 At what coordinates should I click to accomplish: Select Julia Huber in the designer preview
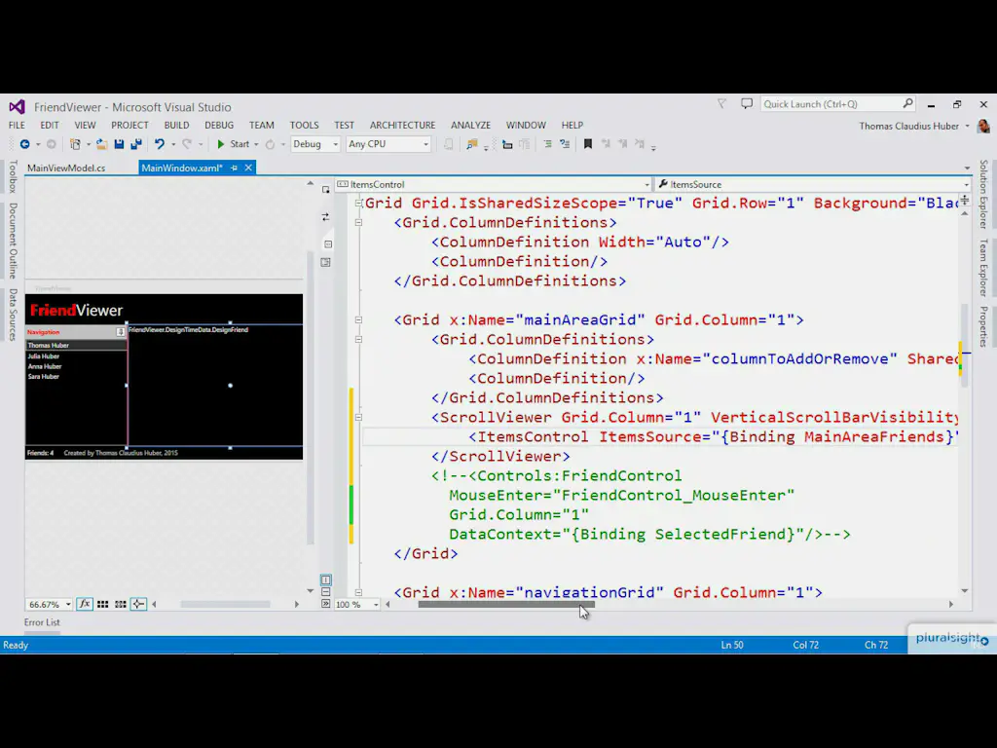click(x=43, y=356)
